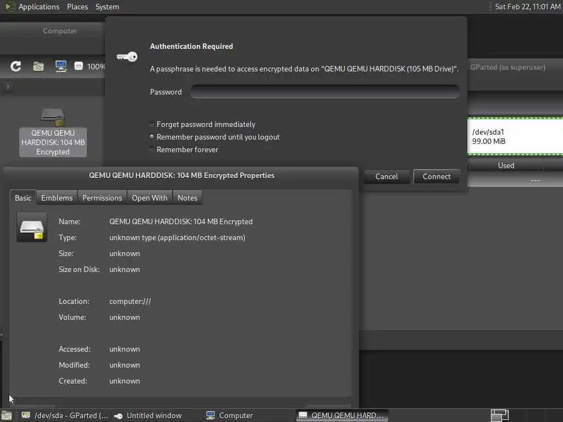Click the reload icon in Computer window
Viewport: 563px width, 422px height.
(15, 66)
